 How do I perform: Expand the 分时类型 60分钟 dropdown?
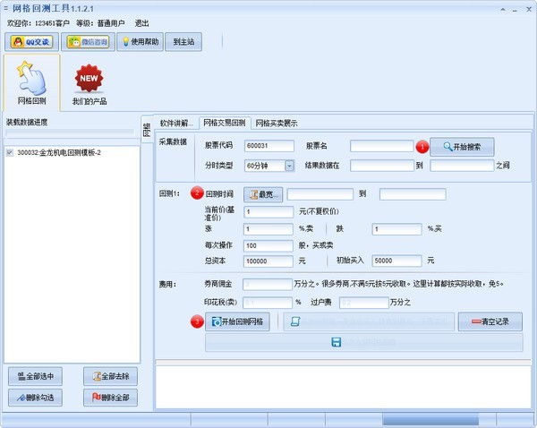coord(289,166)
